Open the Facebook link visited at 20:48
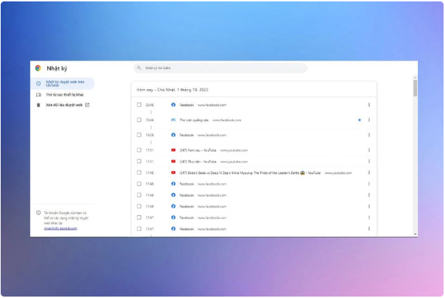The image size is (445, 298). [x=186, y=105]
